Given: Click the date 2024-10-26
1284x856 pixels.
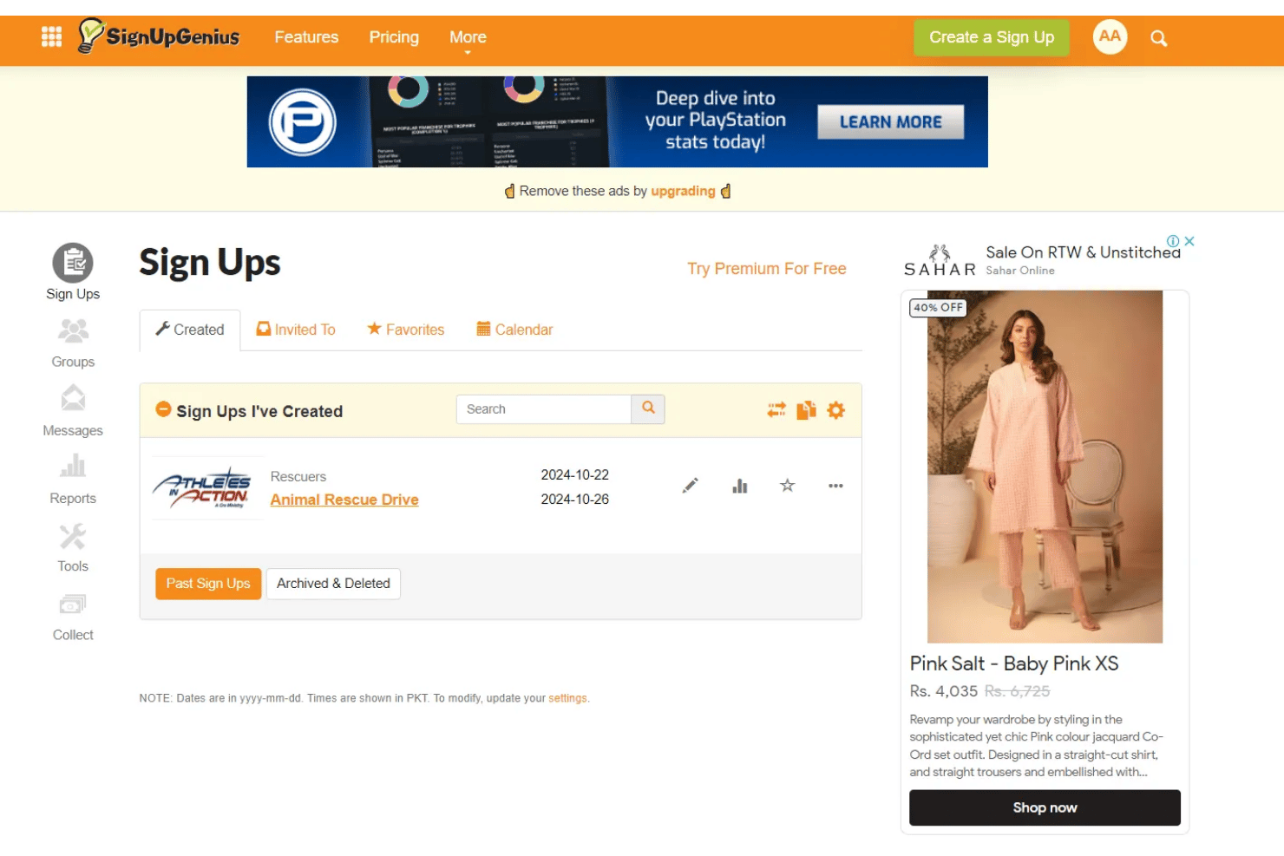Looking at the screenshot, I should coord(575,500).
